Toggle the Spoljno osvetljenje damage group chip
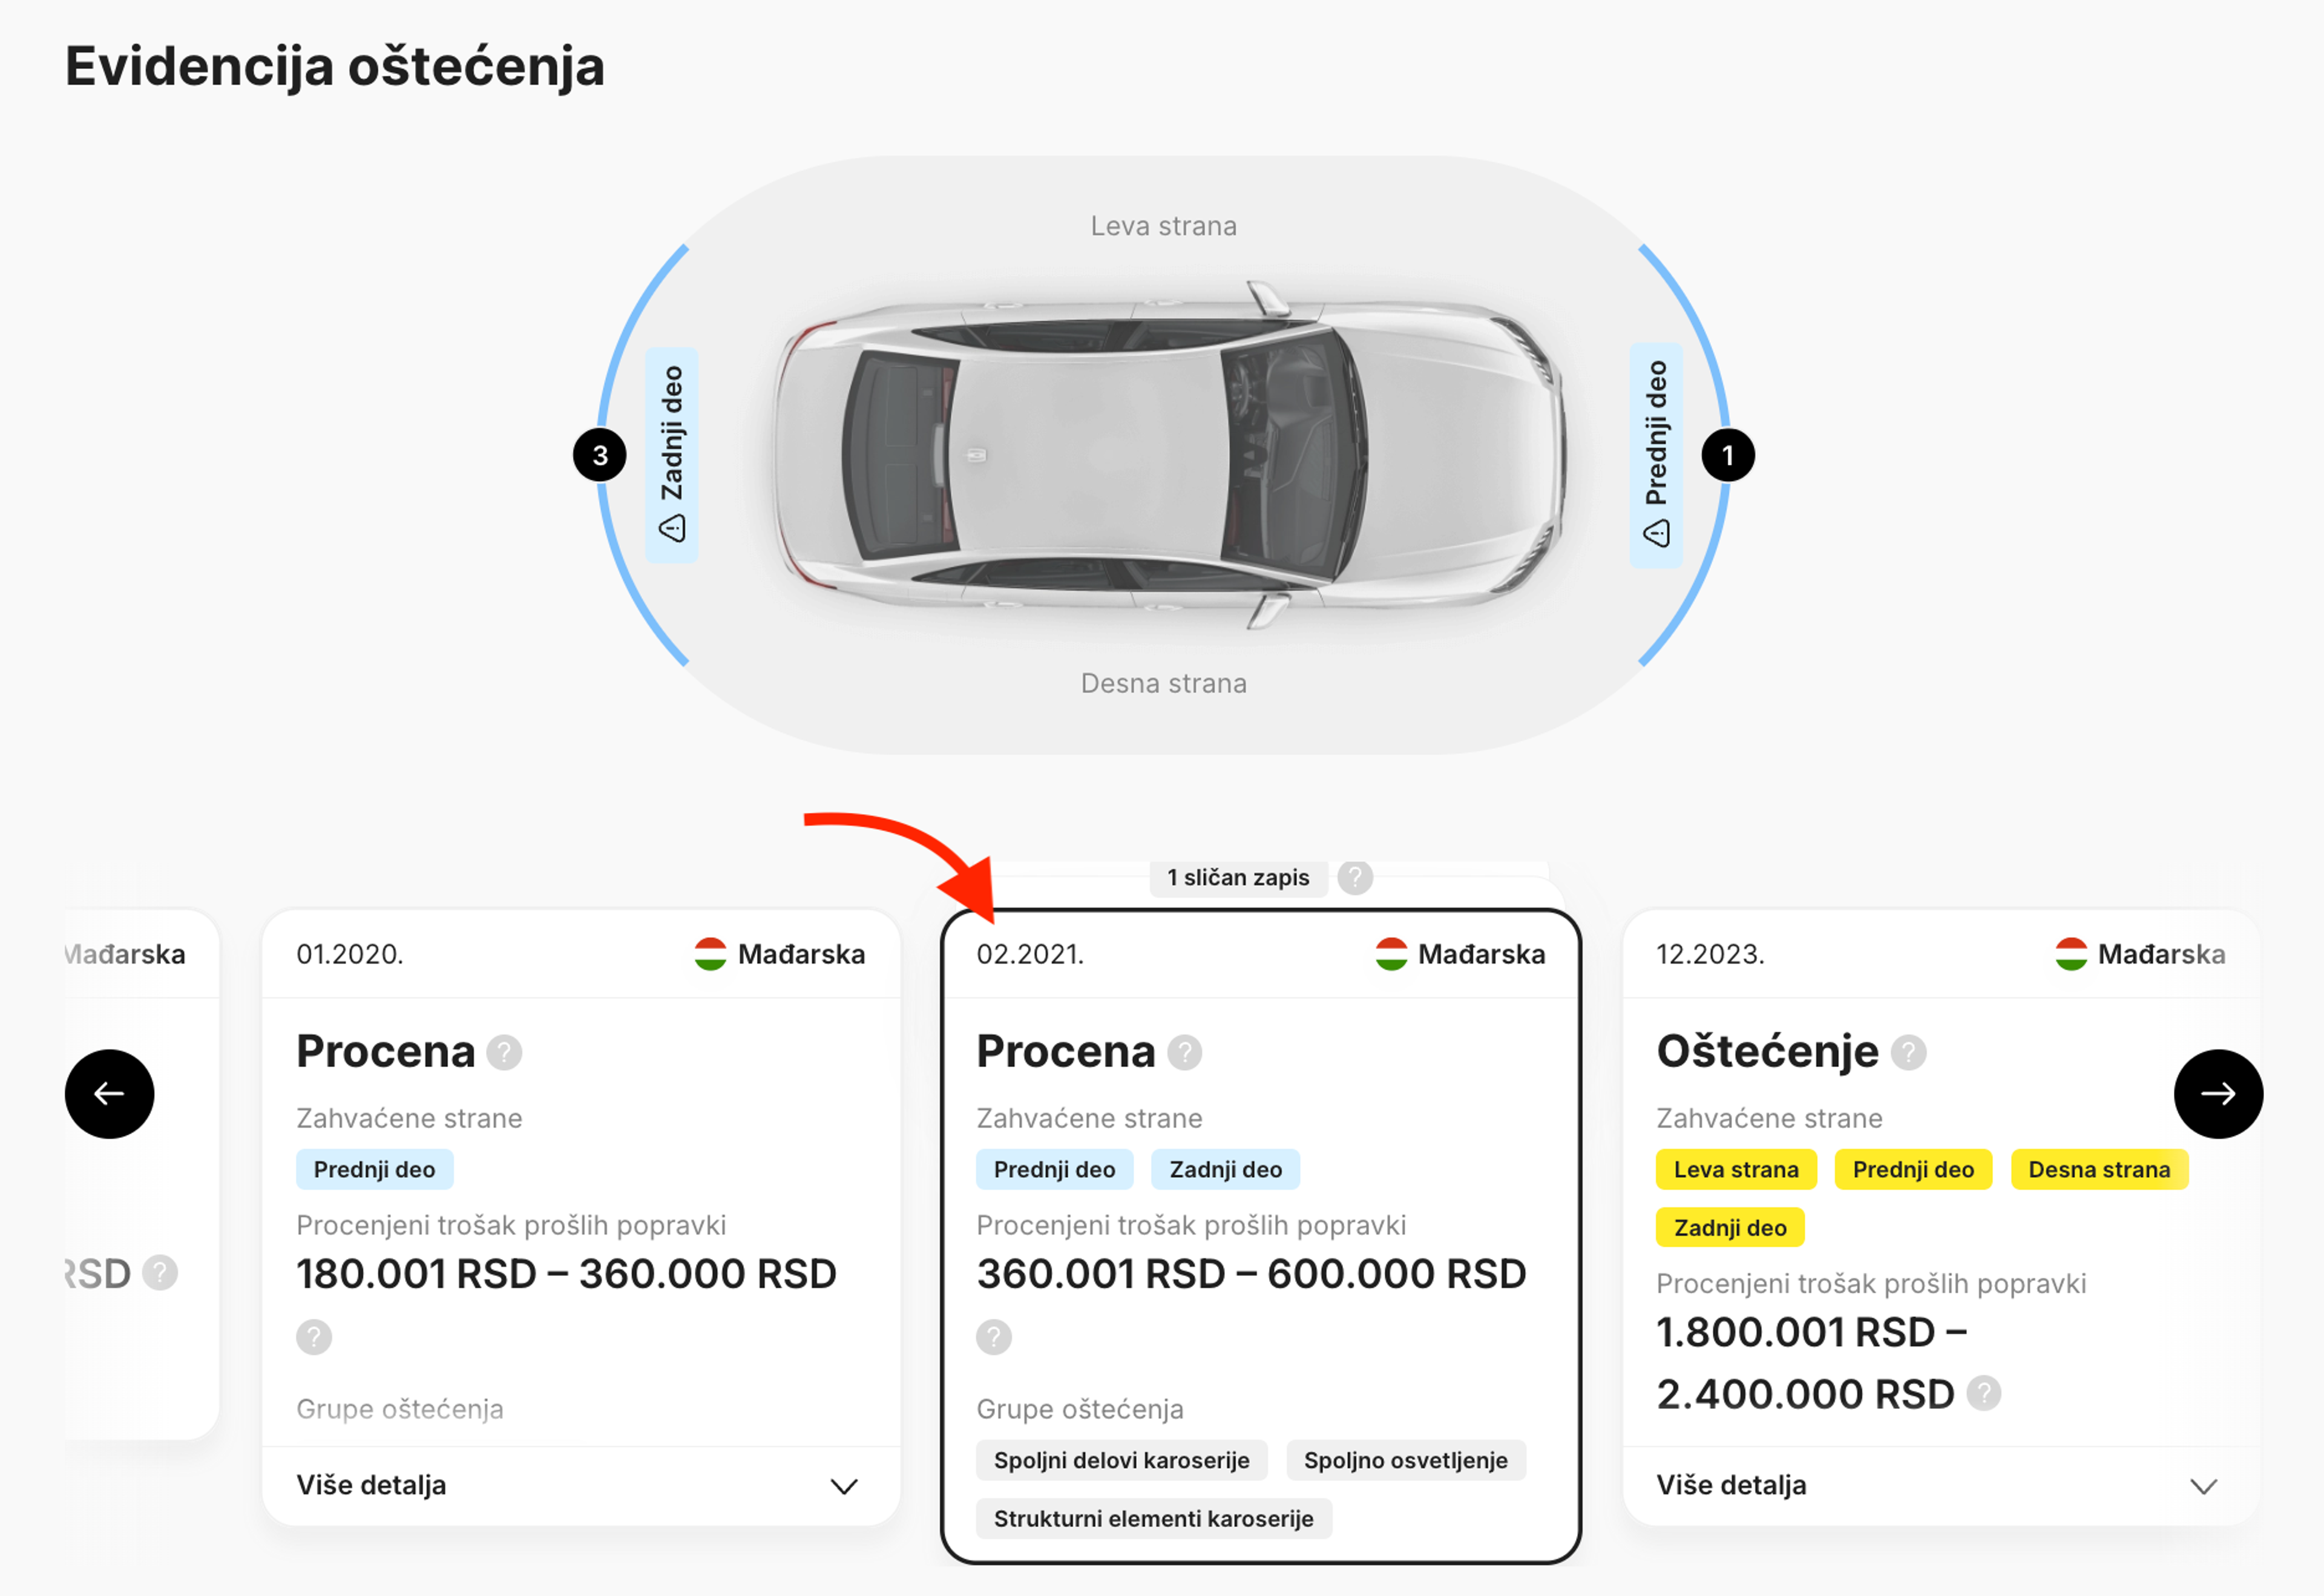The width and height of the screenshot is (2324, 1596). pyautogui.click(x=1406, y=1460)
